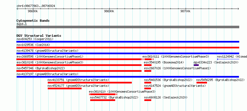Click the blue nsv604253 variant bar

(128, 42)
